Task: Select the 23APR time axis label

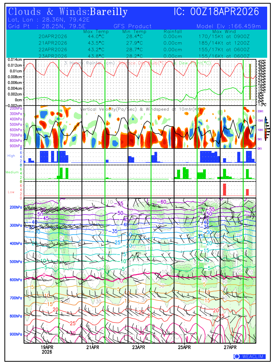Action: (x=138, y=347)
